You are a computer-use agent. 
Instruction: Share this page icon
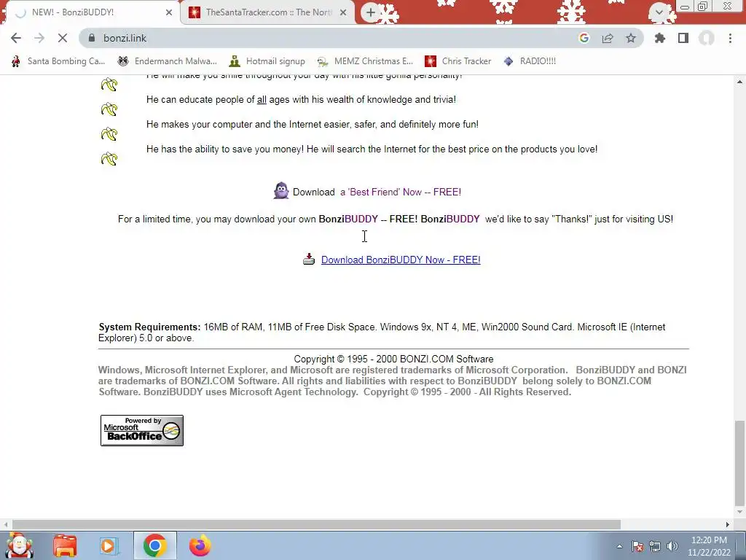608,38
